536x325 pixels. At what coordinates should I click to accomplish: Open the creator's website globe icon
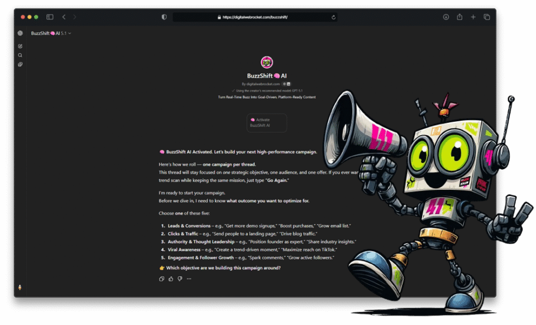coord(284,84)
